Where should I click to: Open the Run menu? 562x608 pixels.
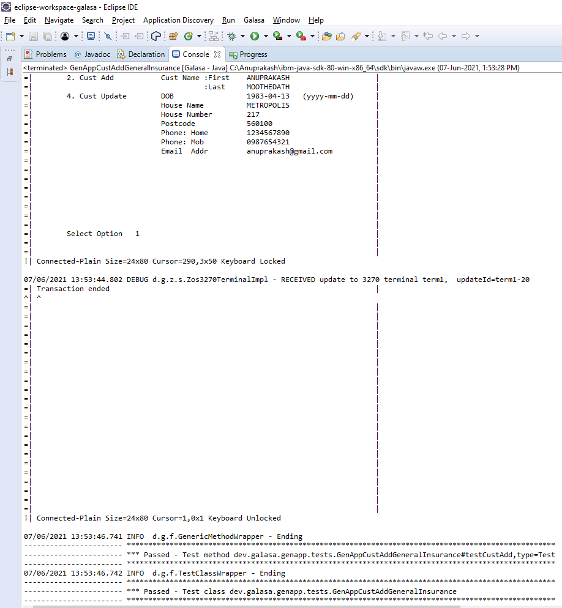click(x=228, y=20)
